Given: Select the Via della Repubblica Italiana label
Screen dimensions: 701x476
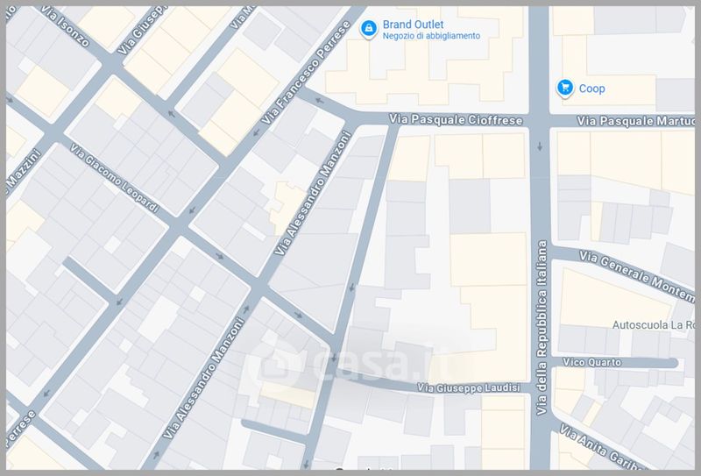Looking at the screenshot, I should coord(542,341).
